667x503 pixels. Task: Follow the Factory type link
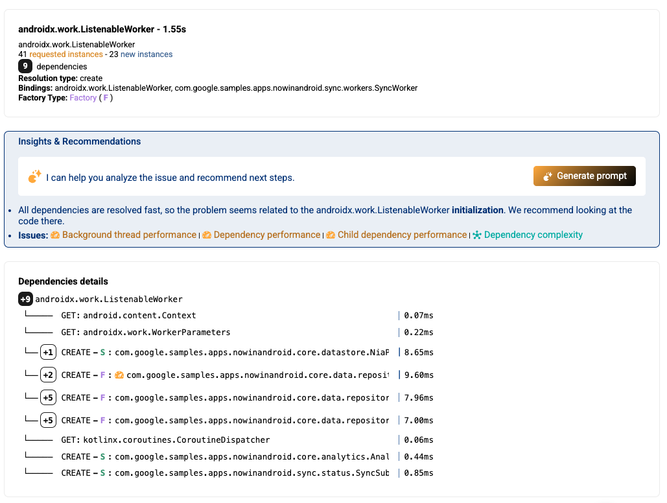[83, 98]
